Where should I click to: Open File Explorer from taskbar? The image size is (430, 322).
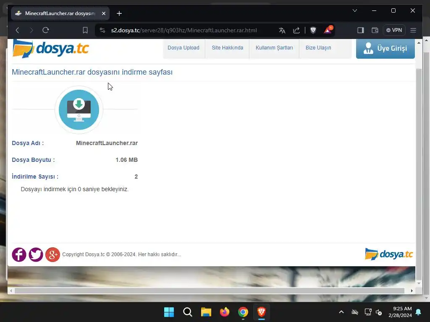(x=206, y=312)
